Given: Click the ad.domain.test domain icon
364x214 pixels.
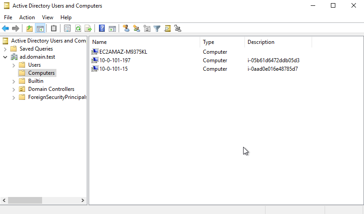Looking at the screenshot, I should pyautogui.click(x=14, y=57).
